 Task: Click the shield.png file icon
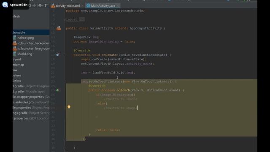(x=15, y=54)
